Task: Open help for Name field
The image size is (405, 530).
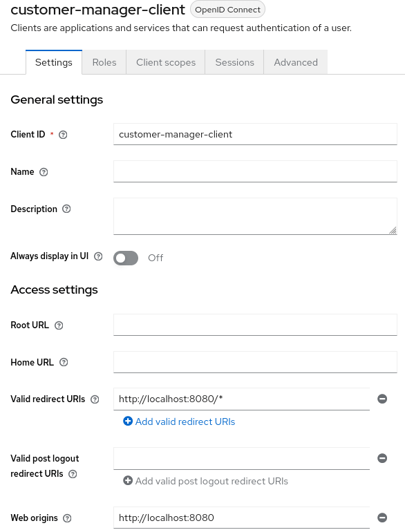Action: pos(44,172)
